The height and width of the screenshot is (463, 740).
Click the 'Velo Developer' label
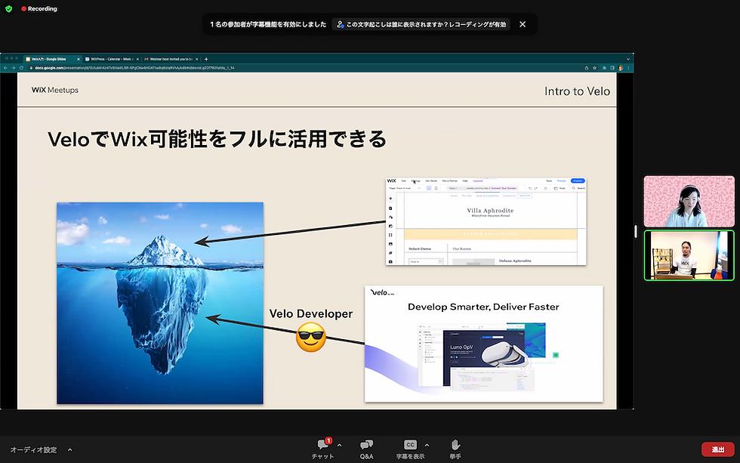point(311,314)
